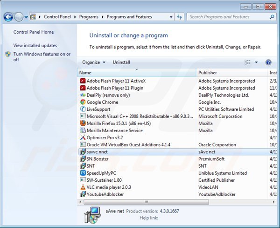The width and height of the screenshot is (280, 228).
Task: Open Turn Windows features on or off
Action: [x=42, y=57]
